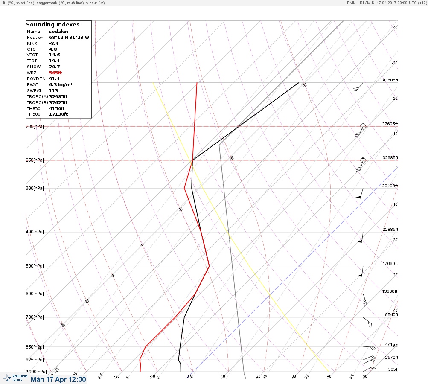Click the BOYDEN value 91.4
This screenshot has height=384, width=428.
click(54, 79)
